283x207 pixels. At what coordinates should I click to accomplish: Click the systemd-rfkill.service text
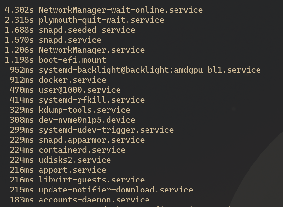pos(91,100)
